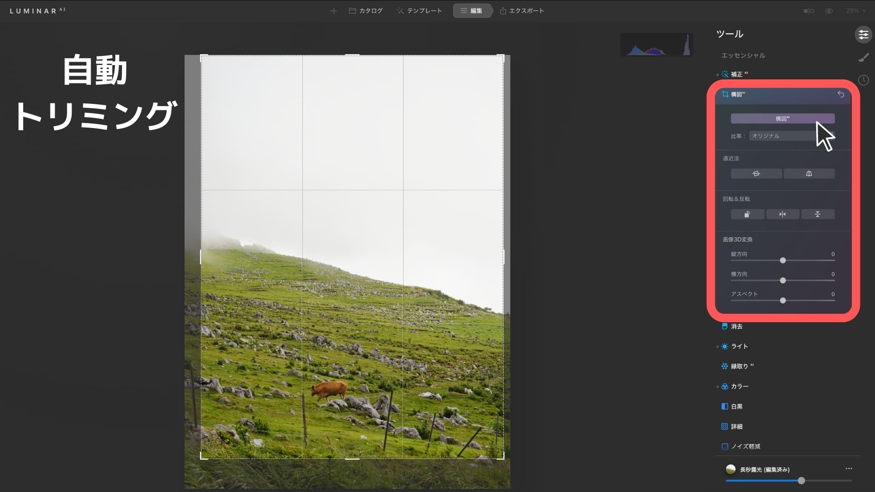This screenshot has width=875, height=492.
Task: Click the histogram thumbnail
Action: (656, 45)
